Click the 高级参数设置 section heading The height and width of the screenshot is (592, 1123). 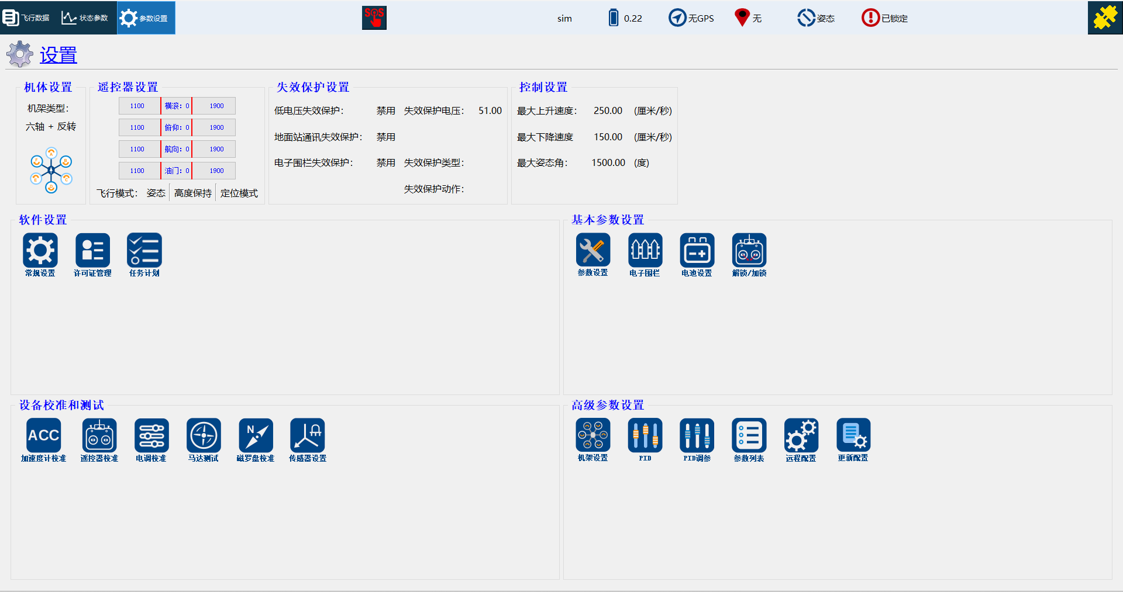click(x=608, y=405)
